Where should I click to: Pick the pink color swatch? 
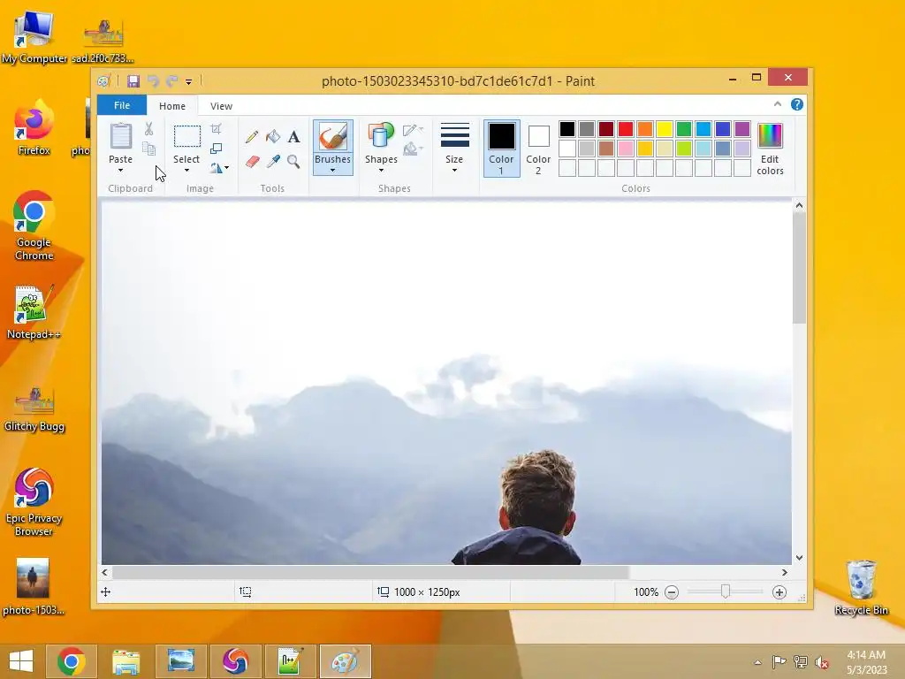click(x=626, y=149)
